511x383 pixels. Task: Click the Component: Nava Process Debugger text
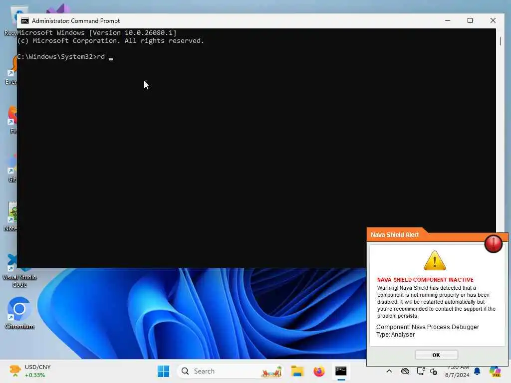pos(428,327)
